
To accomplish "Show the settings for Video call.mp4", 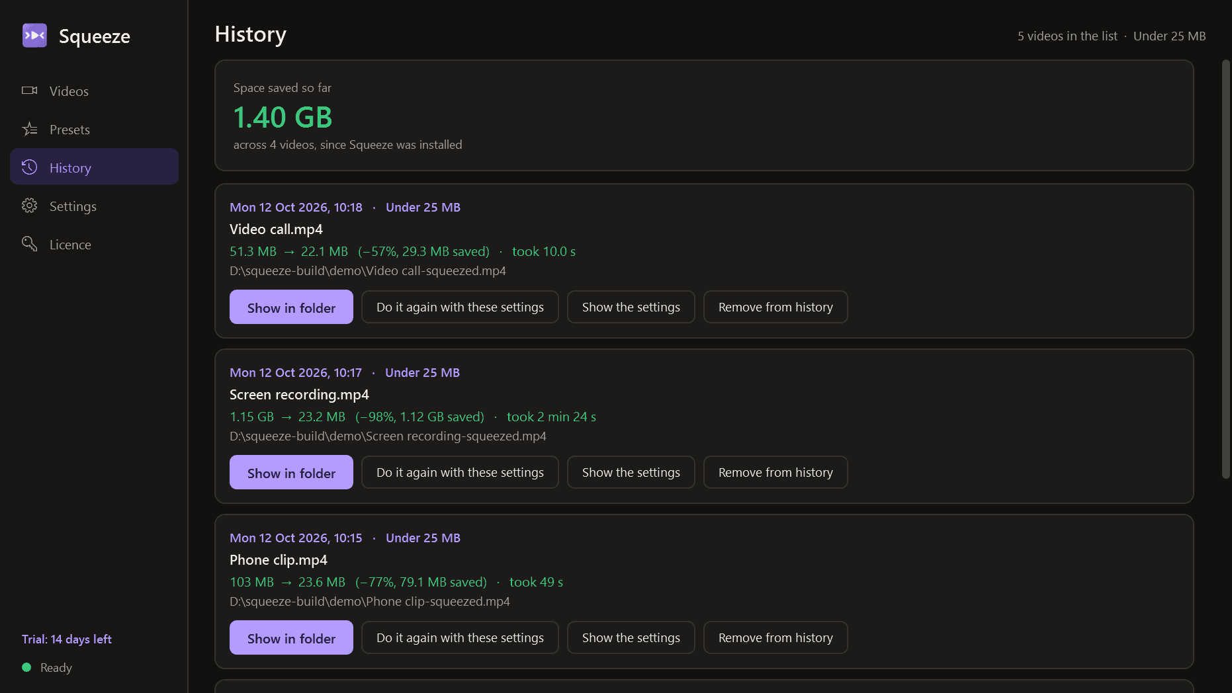I will (x=631, y=307).
